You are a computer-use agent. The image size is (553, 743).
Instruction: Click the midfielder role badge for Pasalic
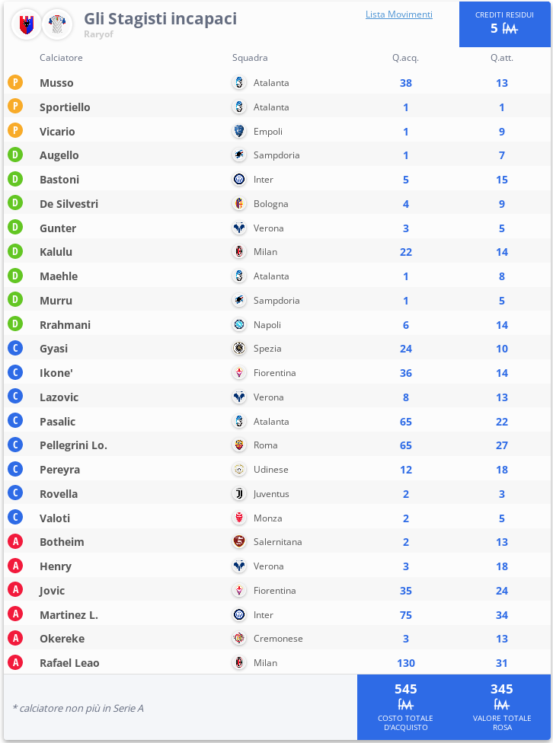click(x=15, y=422)
